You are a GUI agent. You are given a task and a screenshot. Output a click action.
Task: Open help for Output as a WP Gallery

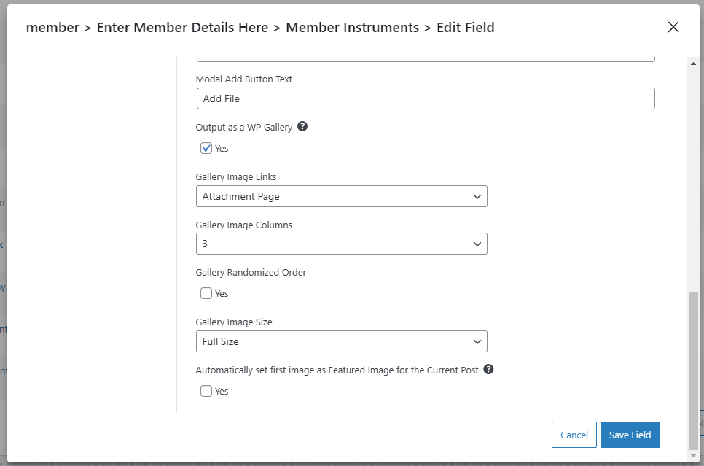pos(302,126)
